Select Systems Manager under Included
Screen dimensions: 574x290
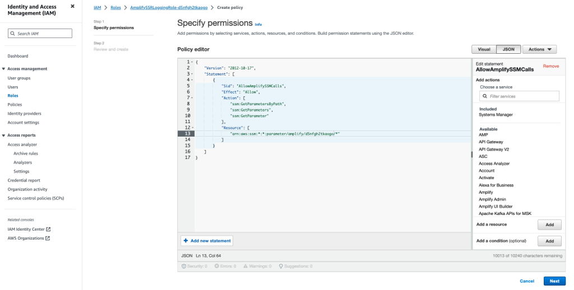496,115
